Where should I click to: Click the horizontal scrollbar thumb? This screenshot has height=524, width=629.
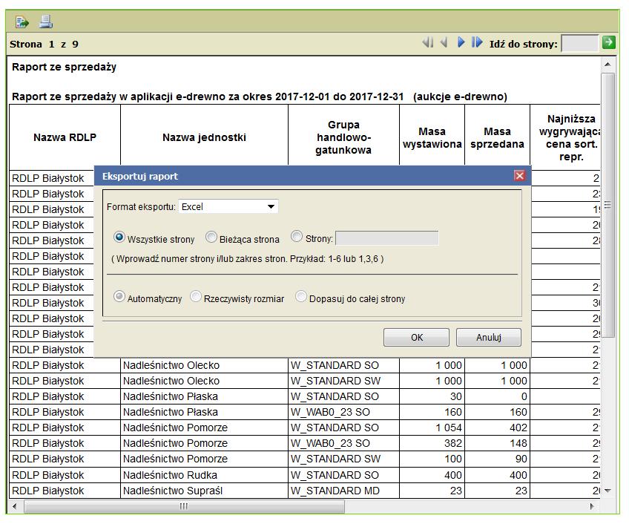click(184, 506)
